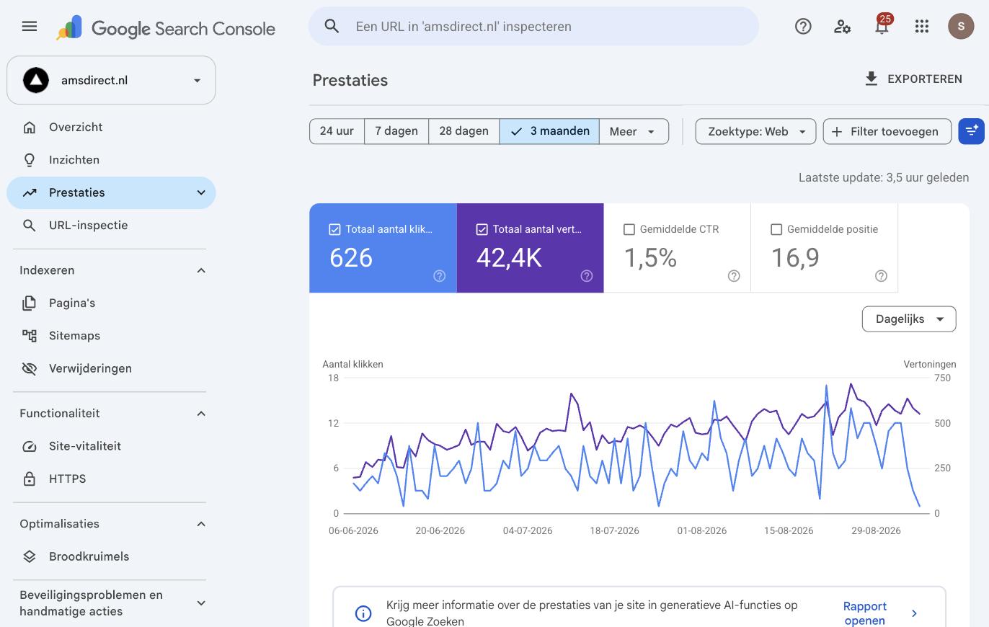Collapse the Indexeren section
This screenshot has width=989, height=627.
click(x=201, y=270)
